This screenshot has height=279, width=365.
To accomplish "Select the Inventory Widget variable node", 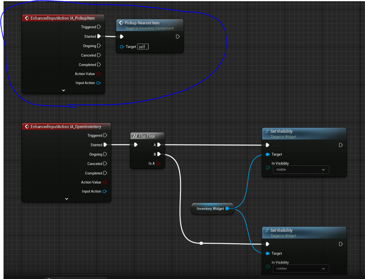I will [212, 209].
